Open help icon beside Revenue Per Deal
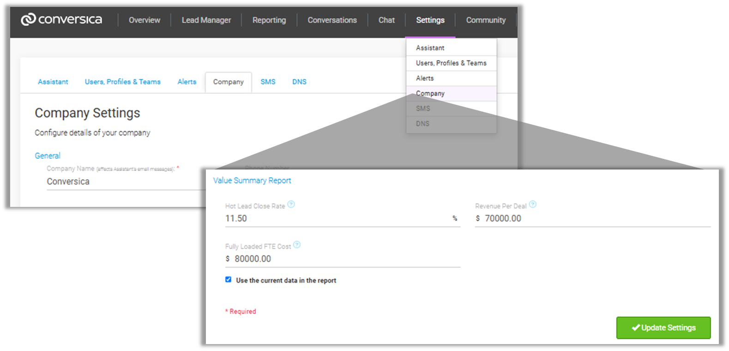Viewport: 729px width, 351px height. pyautogui.click(x=533, y=204)
